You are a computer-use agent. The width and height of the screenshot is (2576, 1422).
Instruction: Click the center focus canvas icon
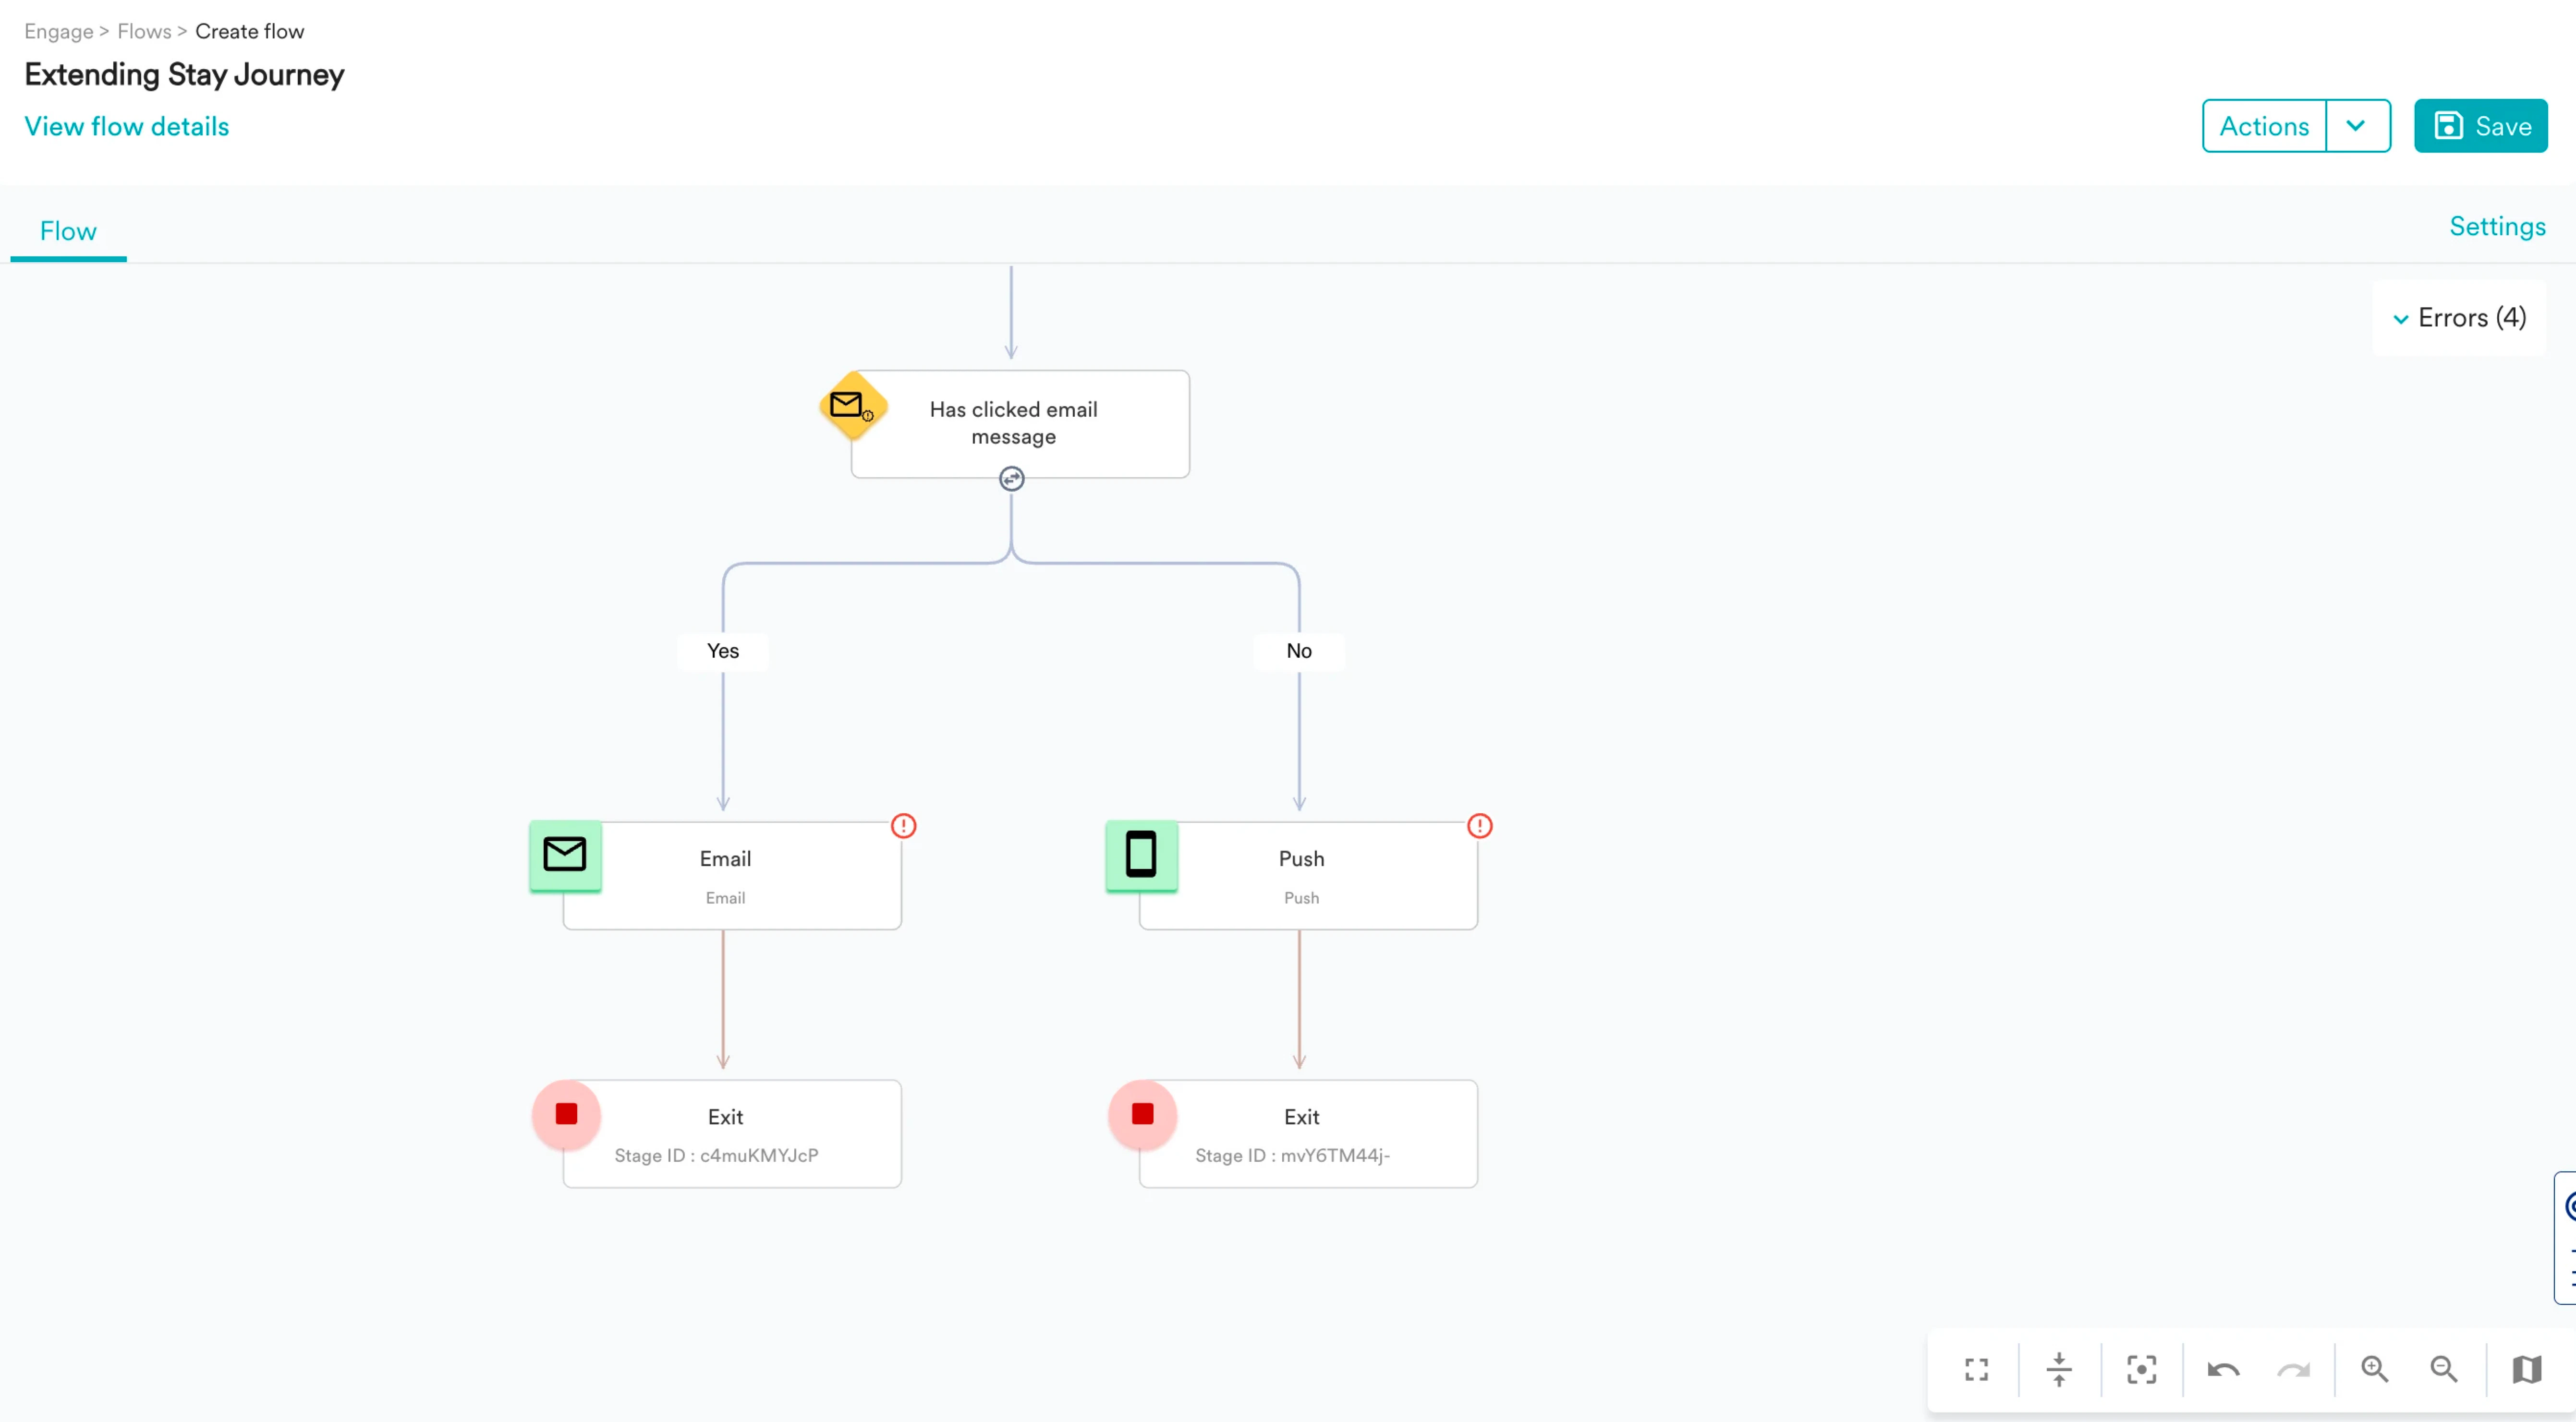coord(2141,1369)
